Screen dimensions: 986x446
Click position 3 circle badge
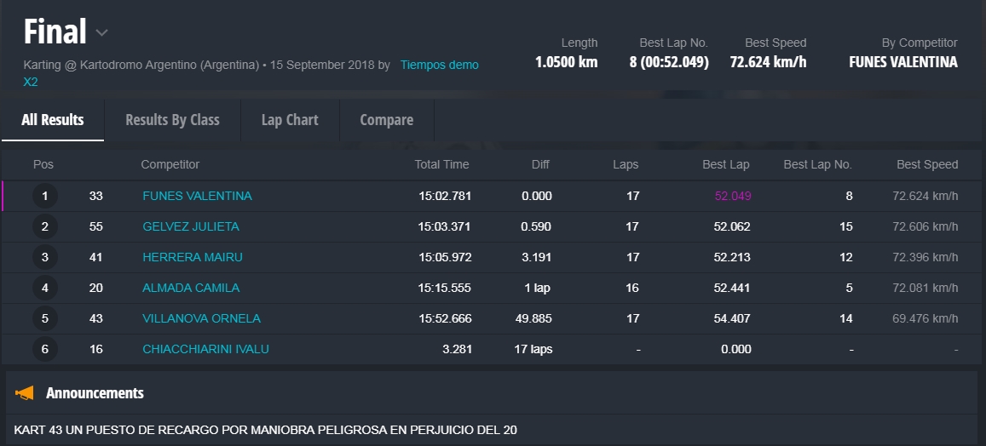(x=45, y=258)
